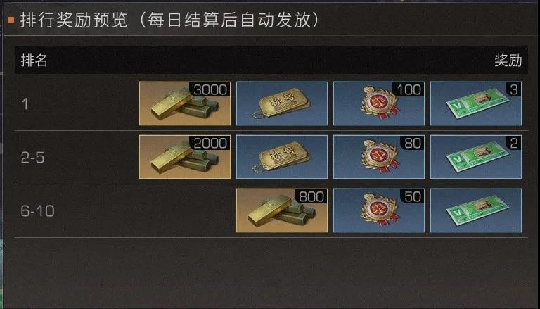Click the 3 quantity badge on rank 1 voucher
The height and width of the screenshot is (309, 540).
coord(514,89)
